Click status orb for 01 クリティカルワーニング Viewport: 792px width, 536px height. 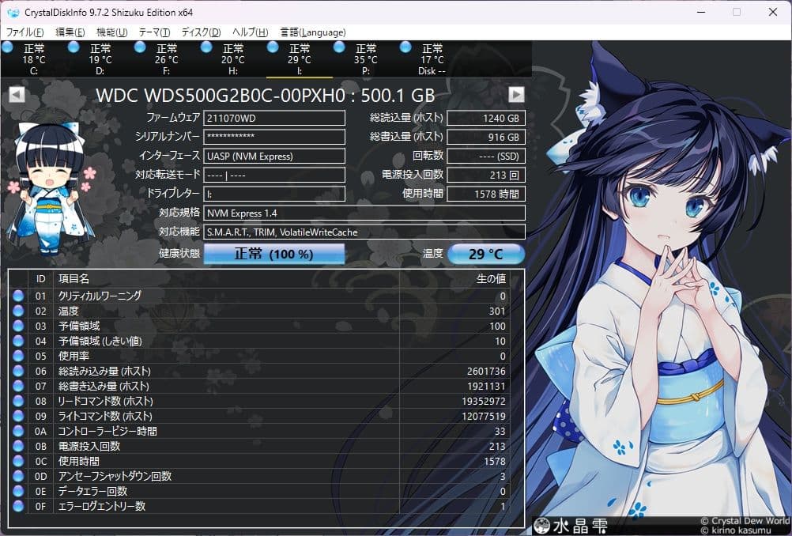click(x=18, y=296)
